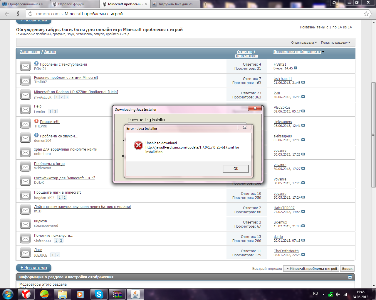This screenshot has height=300, width=376.
Task: Open the thread about запуска лаунчера через батник
Action: coord(83,207)
